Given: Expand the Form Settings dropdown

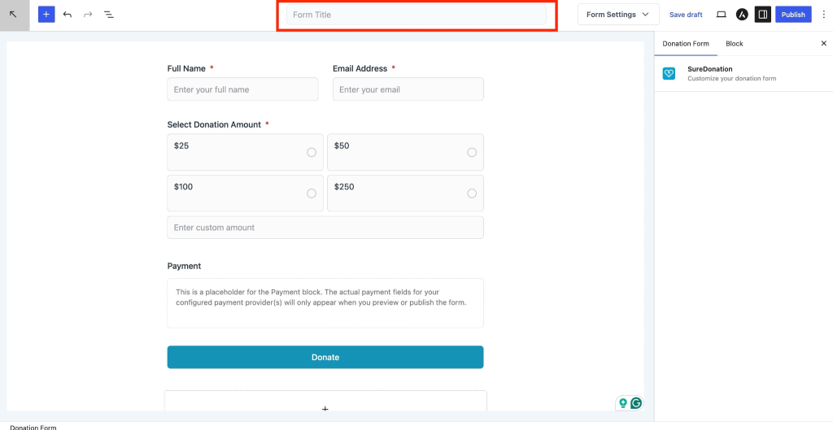Looking at the screenshot, I should click(618, 15).
